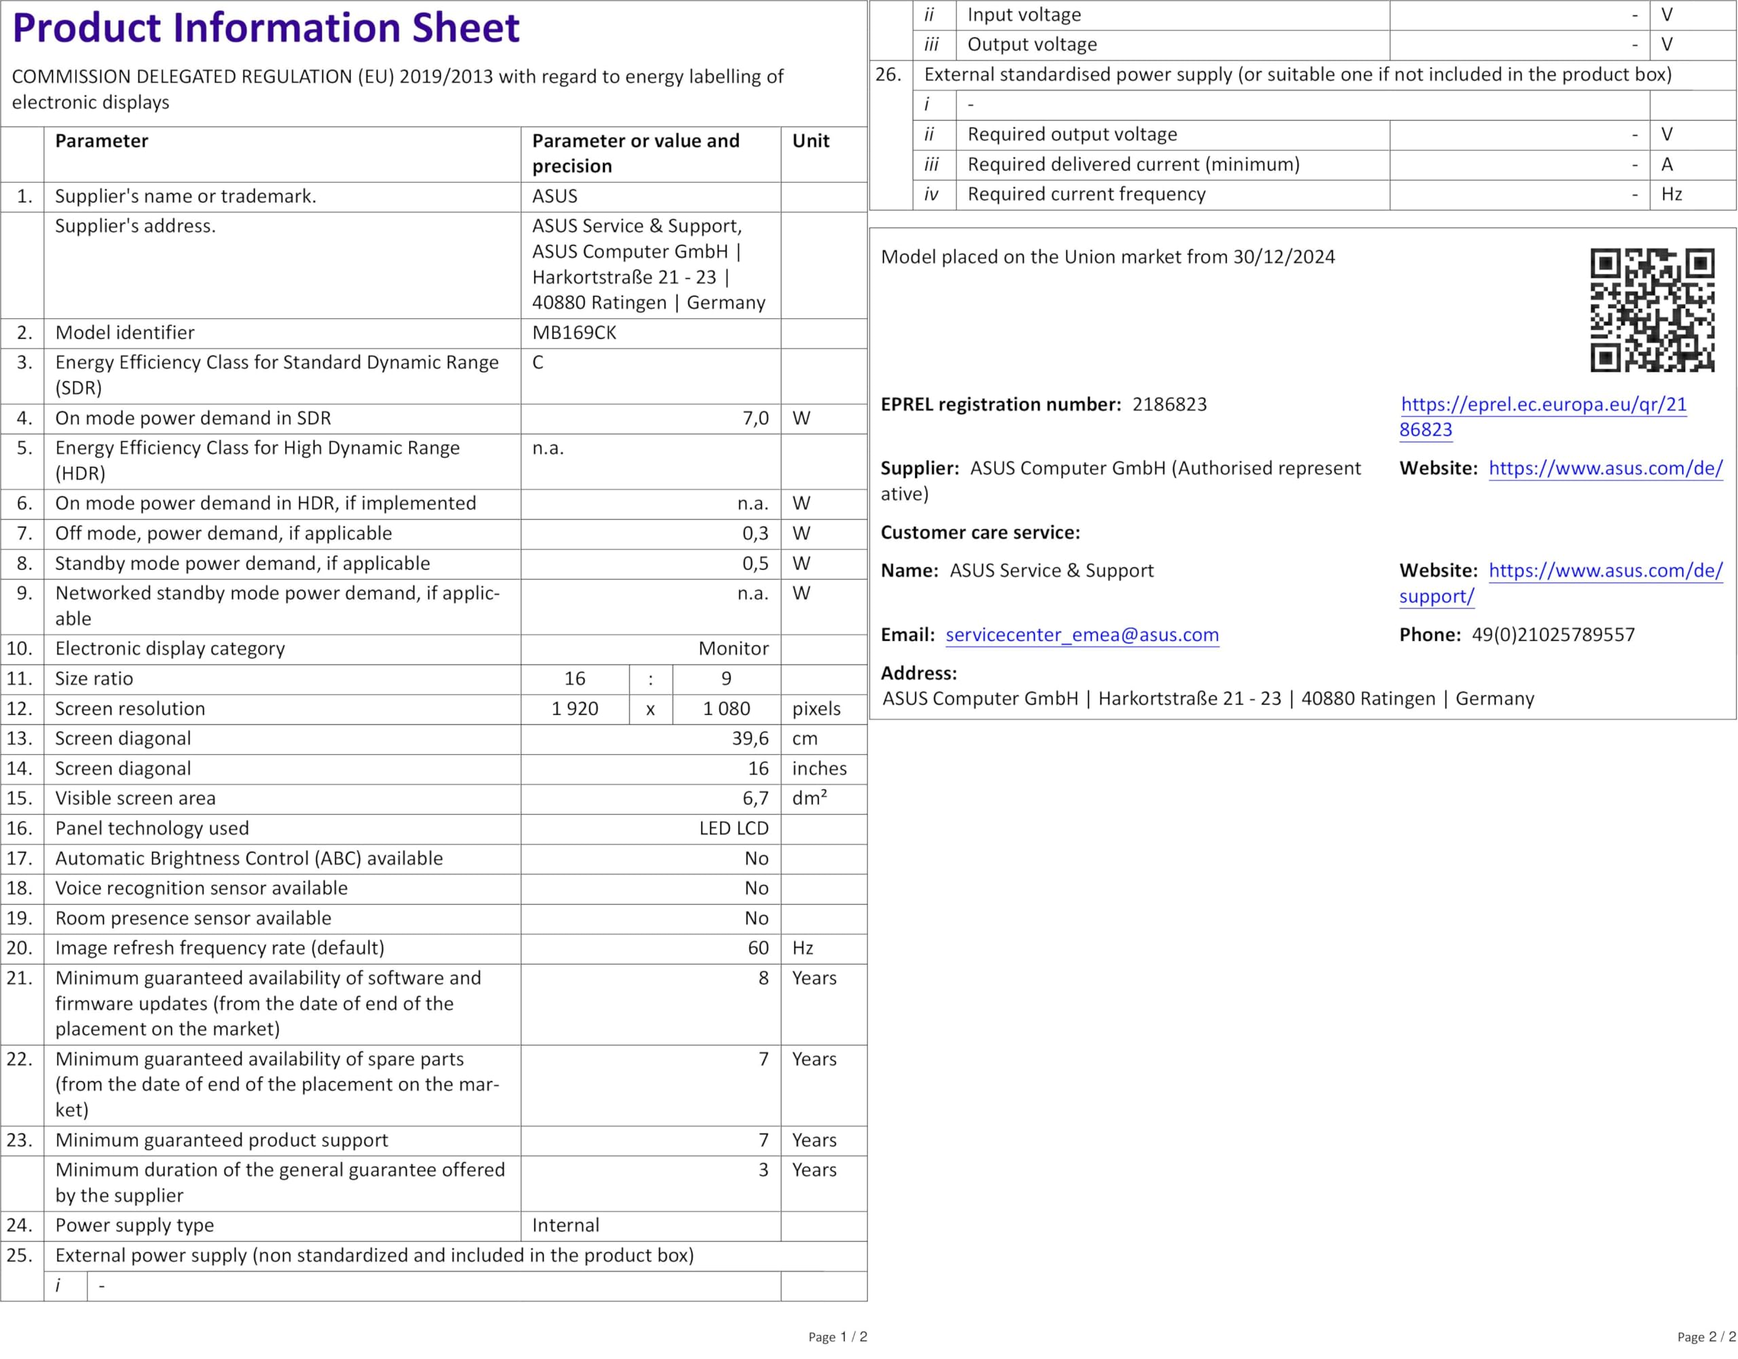Click the Page 1 / 2 footer
The width and height of the screenshot is (1738, 1359).
coord(837,1337)
